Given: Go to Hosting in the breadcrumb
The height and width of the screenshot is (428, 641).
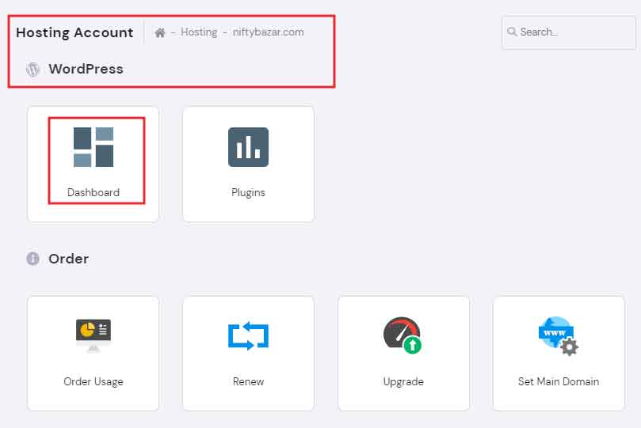Looking at the screenshot, I should coord(199,32).
